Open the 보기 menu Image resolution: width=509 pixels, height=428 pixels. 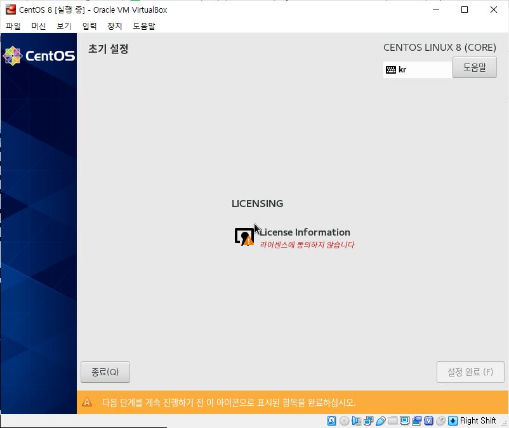(63, 26)
